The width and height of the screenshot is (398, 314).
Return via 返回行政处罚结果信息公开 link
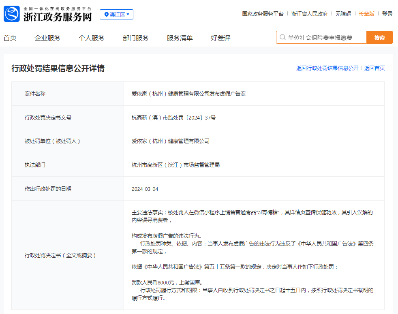point(327,68)
